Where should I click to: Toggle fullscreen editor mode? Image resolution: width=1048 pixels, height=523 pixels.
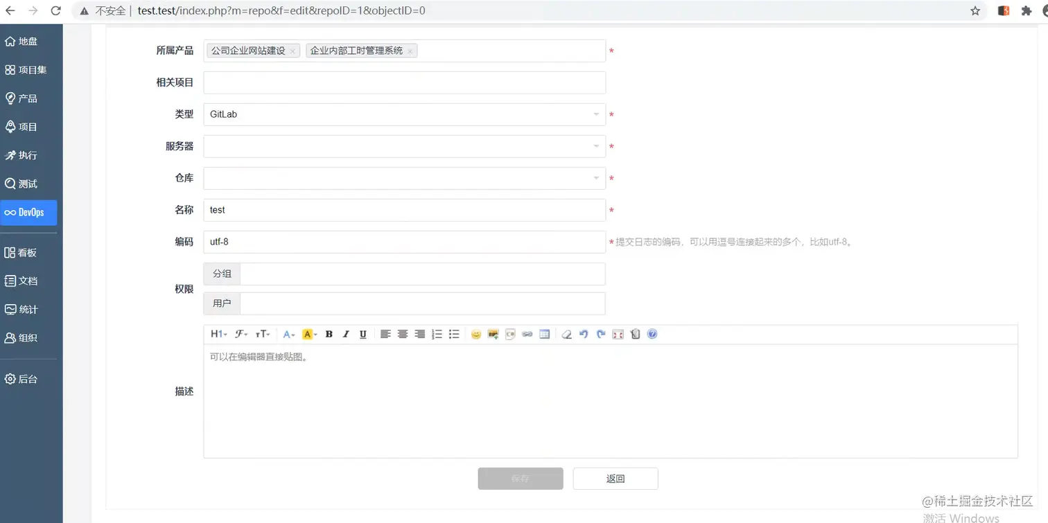click(618, 334)
